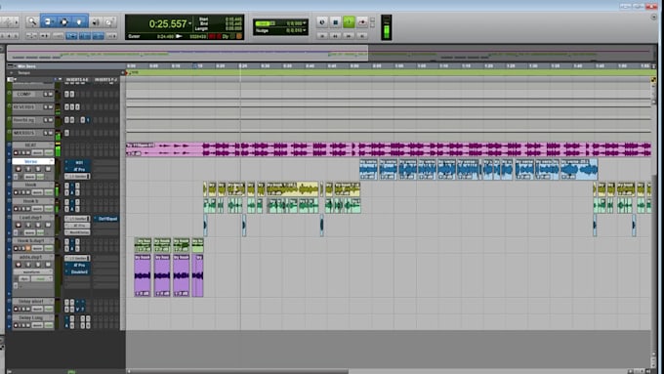Solo the Verse track

point(38,169)
